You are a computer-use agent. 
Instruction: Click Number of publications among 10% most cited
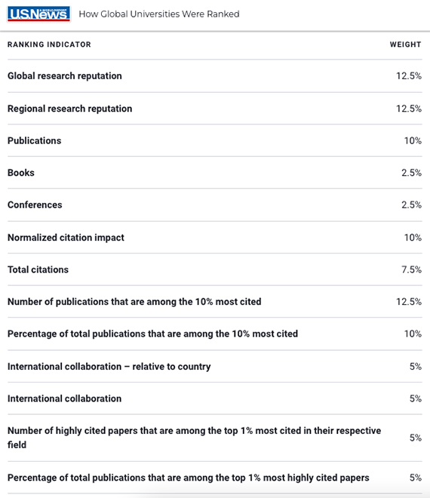pyautogui.click(x=134, y=302)
